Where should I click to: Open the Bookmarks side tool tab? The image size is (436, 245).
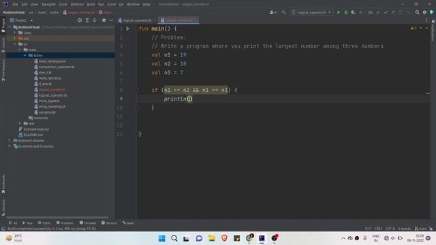click(3, 184)
